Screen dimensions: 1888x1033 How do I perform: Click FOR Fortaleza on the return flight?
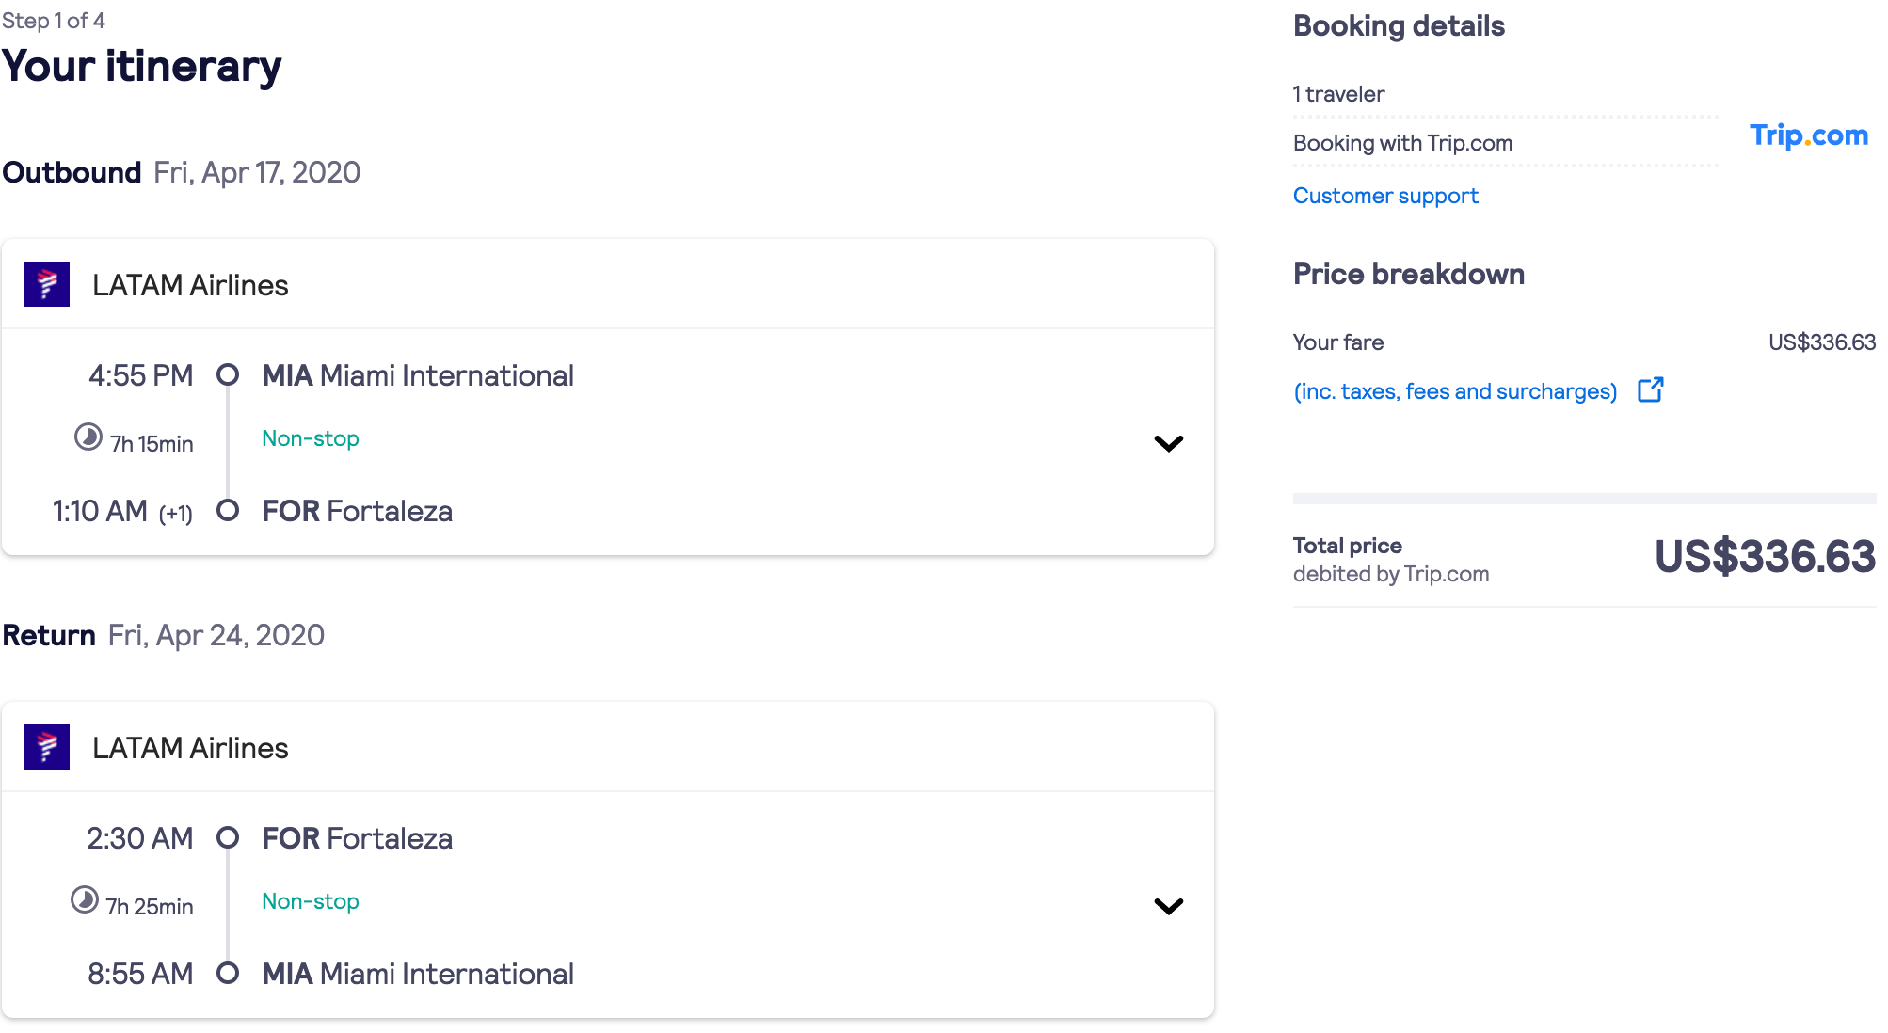[357, 838]
